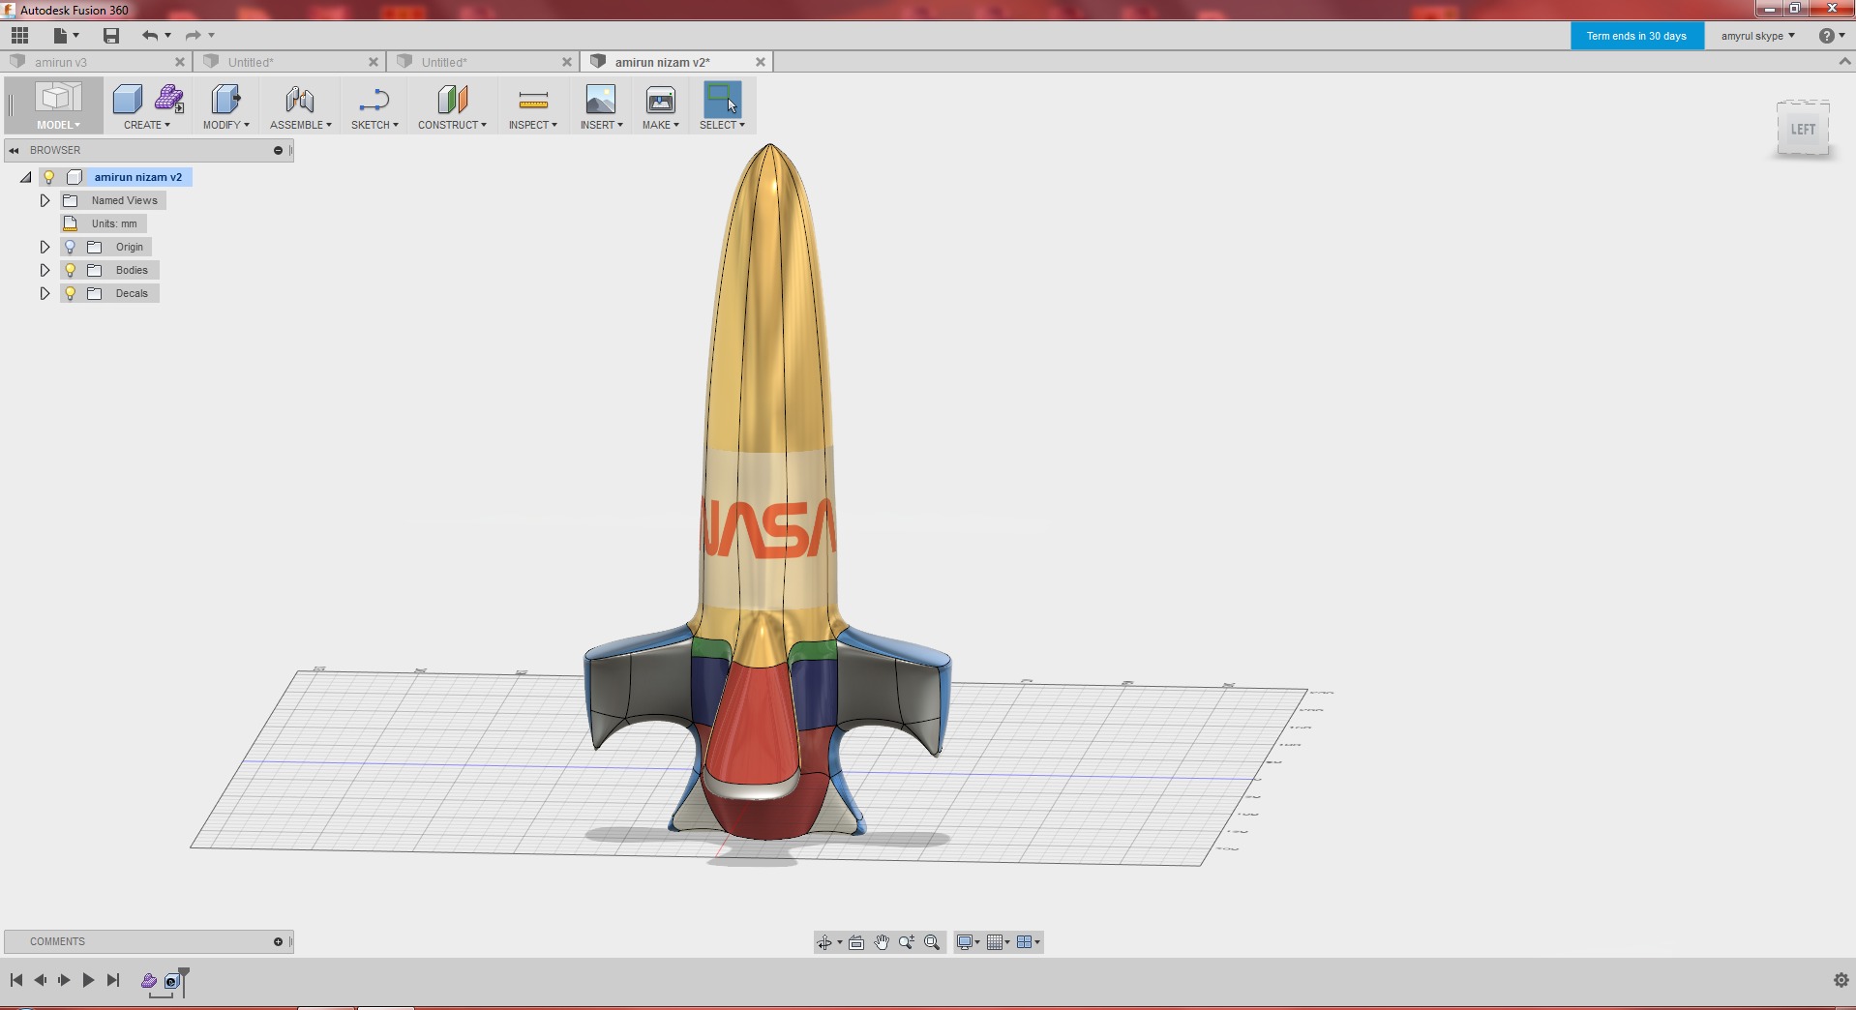Expand the Named Views tree item

tap(44, 200)
